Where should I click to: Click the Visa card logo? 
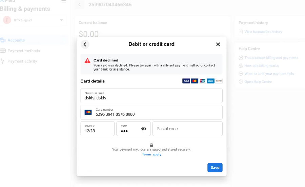186,81
